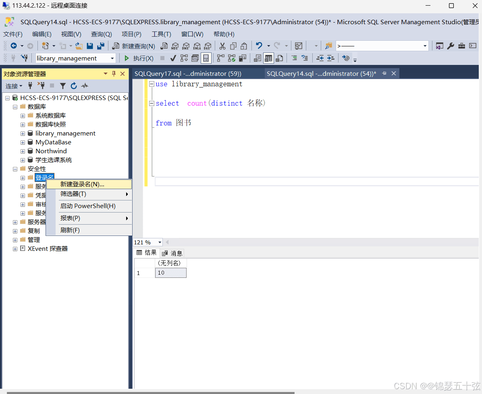
Task: Open the 筛选器(T) submenu
Action: (89, 194)
